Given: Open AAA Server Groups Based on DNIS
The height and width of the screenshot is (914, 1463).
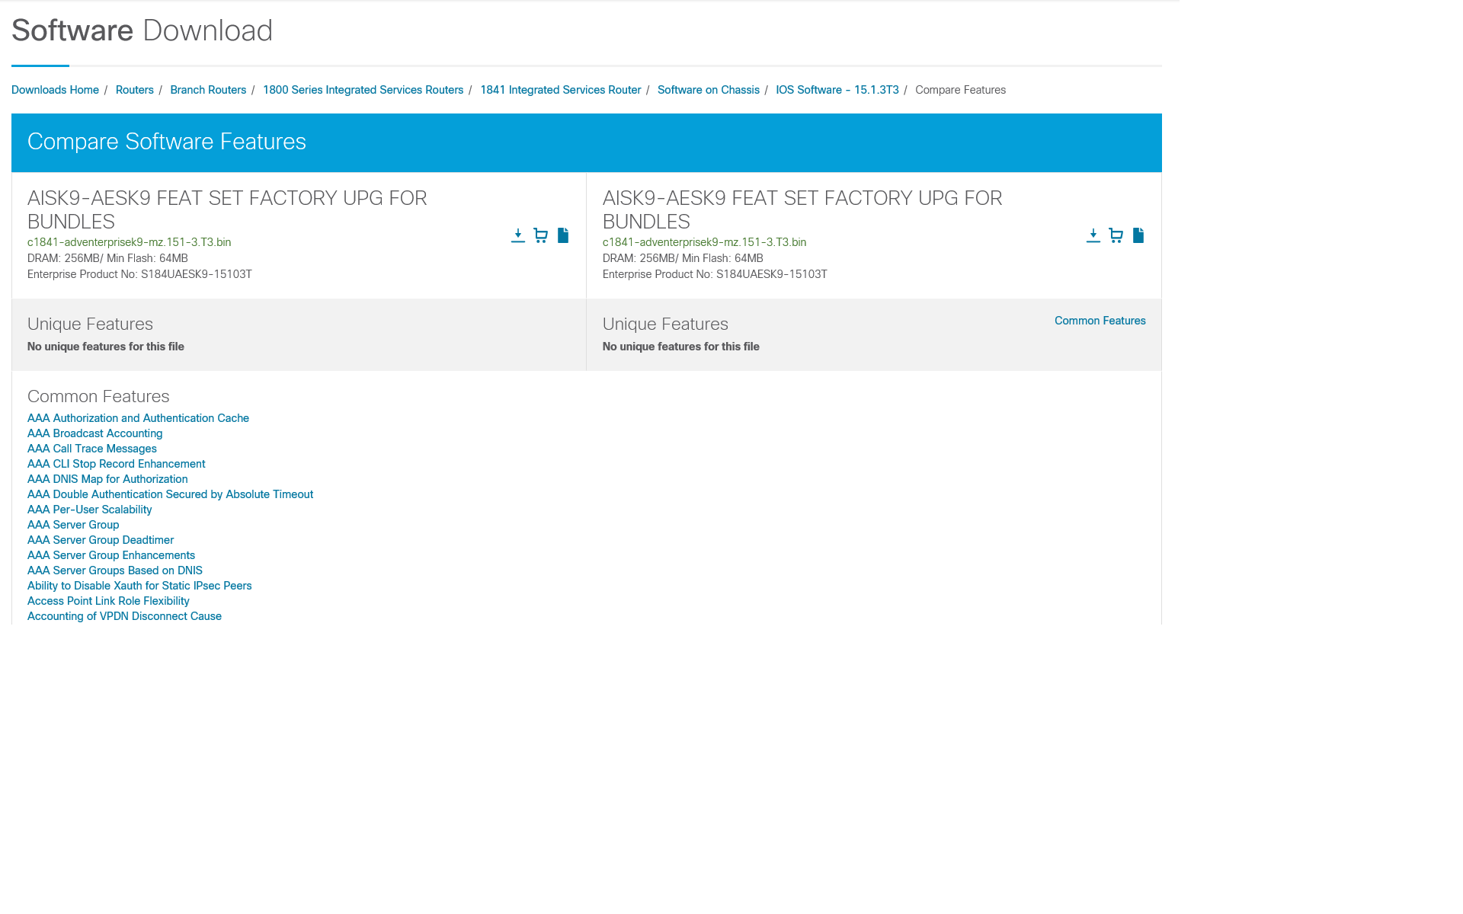Looking at the screenshot, I should [x=115, y=570].
